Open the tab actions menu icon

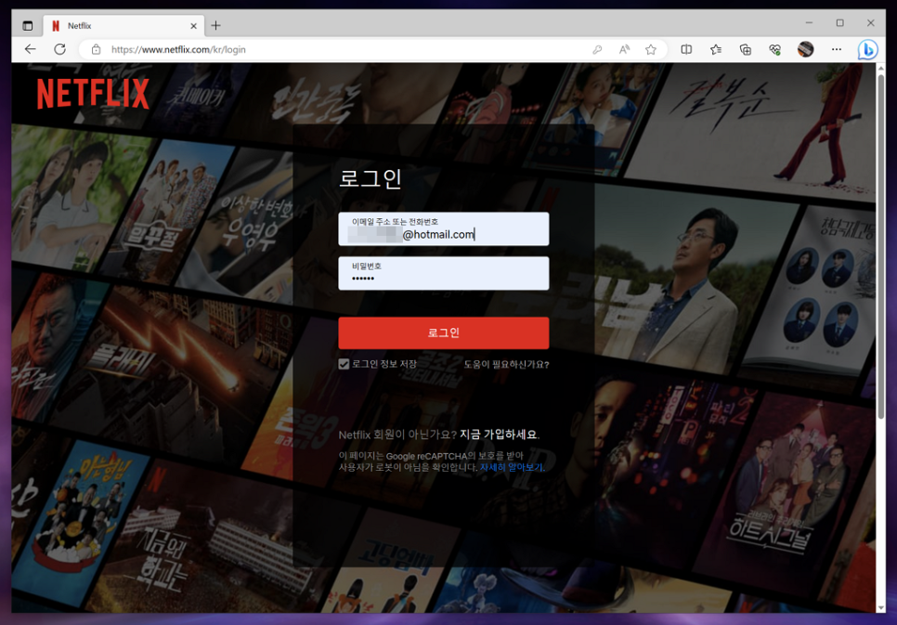coord(28,25)
